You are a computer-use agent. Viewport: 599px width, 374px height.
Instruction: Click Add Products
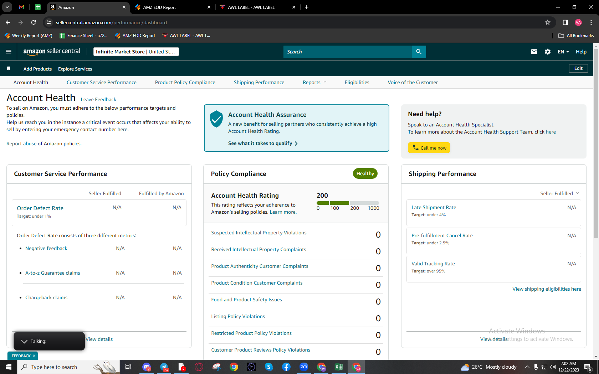click(37, 69)
